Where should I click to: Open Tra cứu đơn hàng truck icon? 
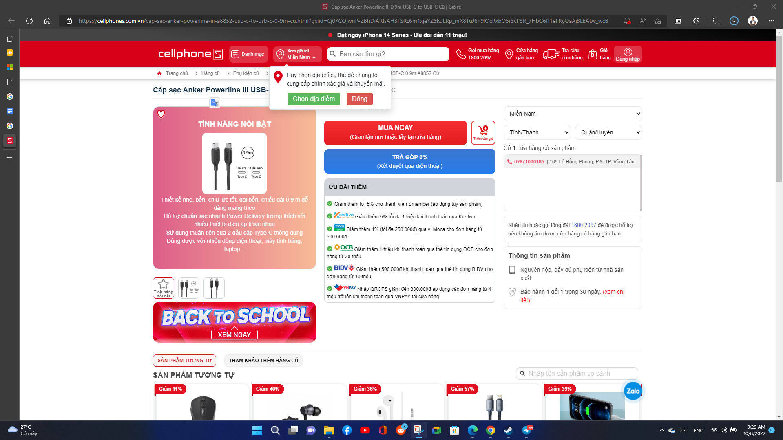pos(551,54)
